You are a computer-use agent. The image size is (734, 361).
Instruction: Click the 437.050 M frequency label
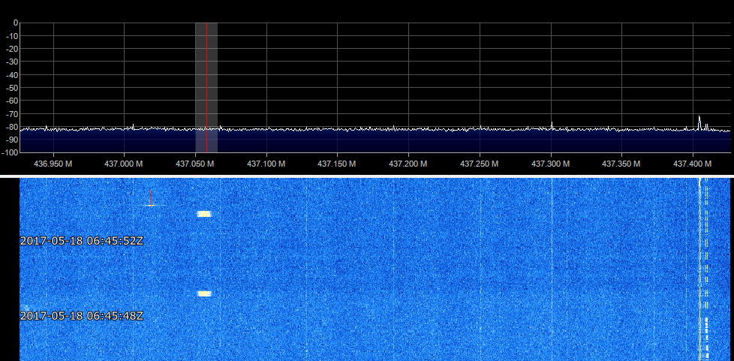[x=194, y=164]
